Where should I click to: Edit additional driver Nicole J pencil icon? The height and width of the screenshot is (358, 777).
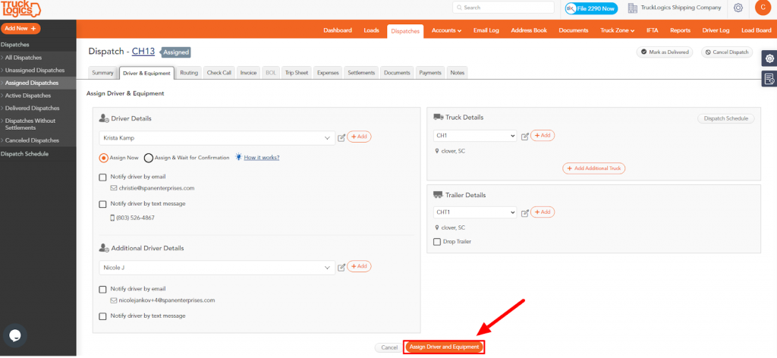341,268
